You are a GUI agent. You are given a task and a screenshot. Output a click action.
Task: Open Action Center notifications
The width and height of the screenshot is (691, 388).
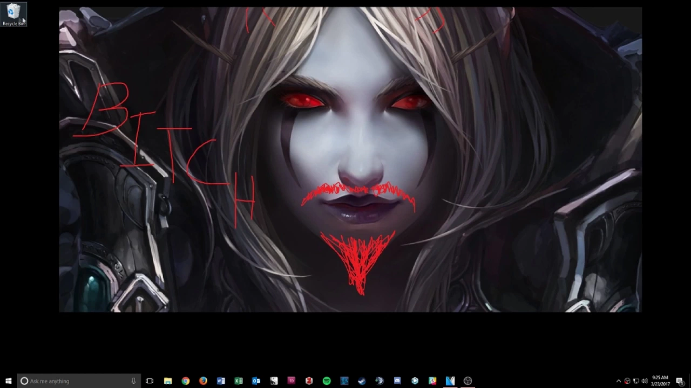point(680,381)
